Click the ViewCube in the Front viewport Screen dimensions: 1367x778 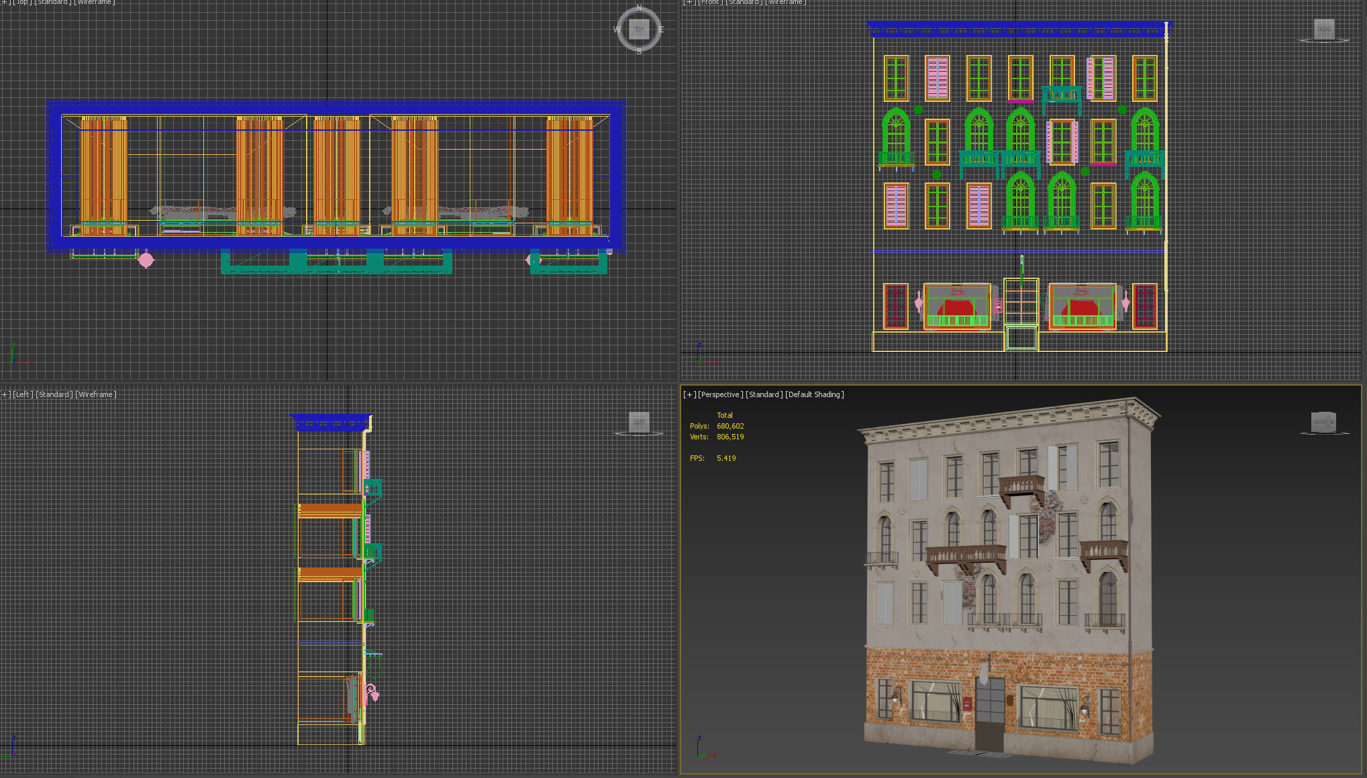tap(1323, 30)
